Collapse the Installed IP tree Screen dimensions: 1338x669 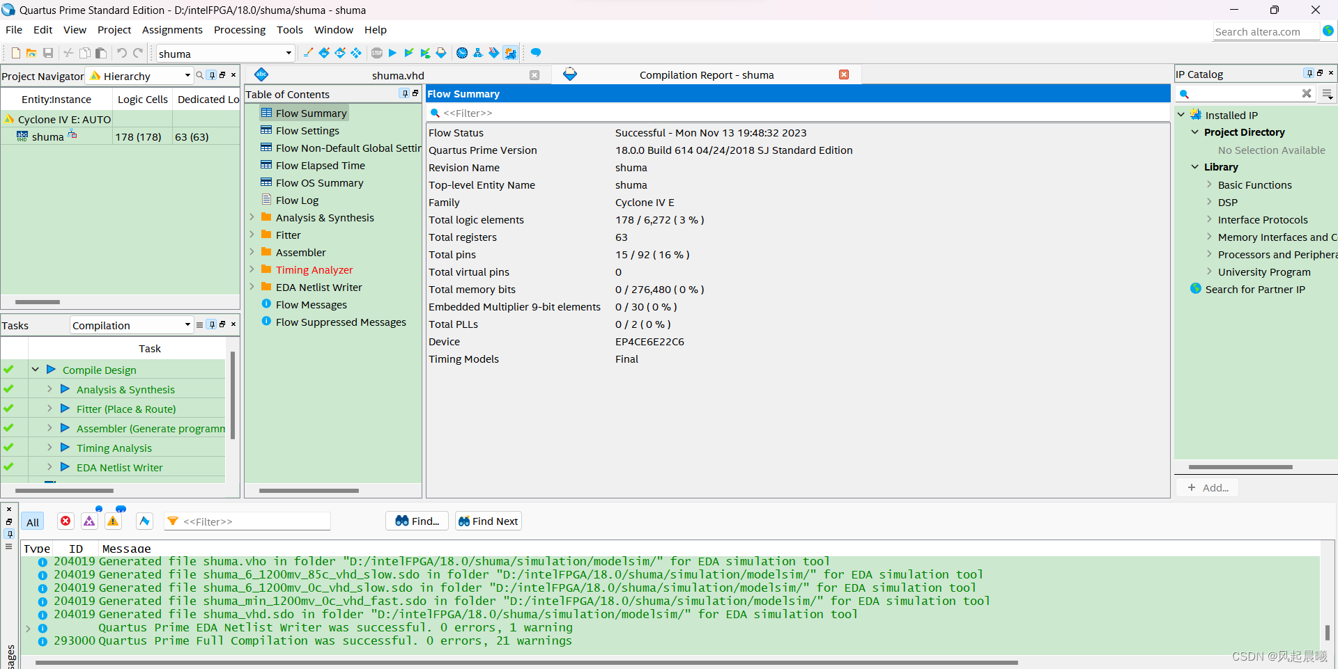pos(1181,115)
